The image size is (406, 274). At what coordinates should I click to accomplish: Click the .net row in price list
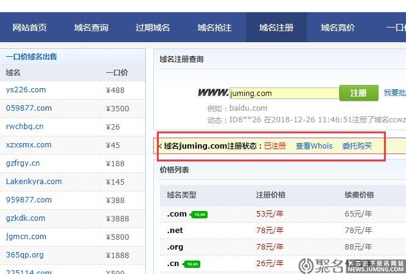(283, 231)
